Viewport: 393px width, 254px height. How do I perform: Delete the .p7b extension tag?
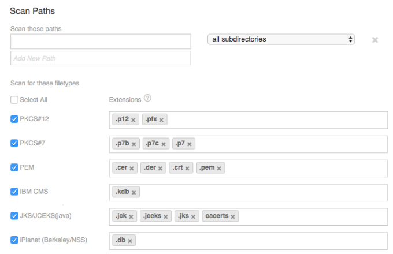[x=134, y=144]
